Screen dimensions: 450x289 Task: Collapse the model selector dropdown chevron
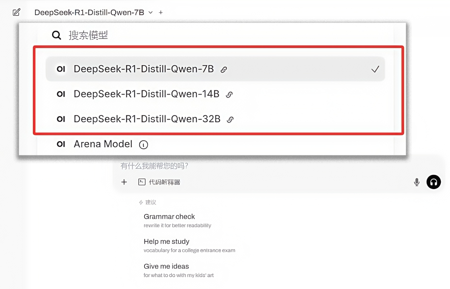150,12
